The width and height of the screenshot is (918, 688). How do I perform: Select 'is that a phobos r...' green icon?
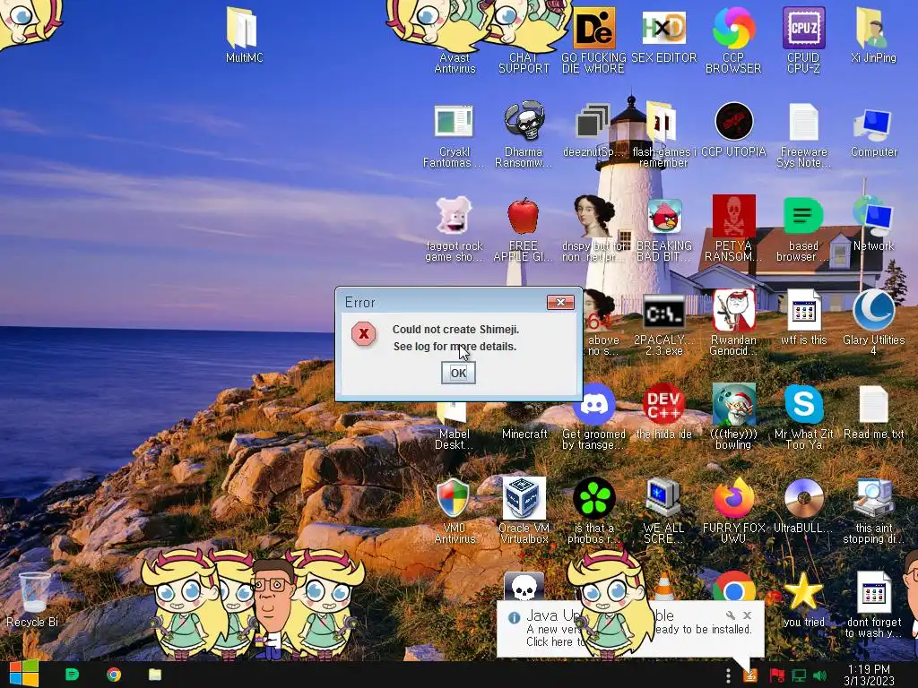click(x=593, y=511)
